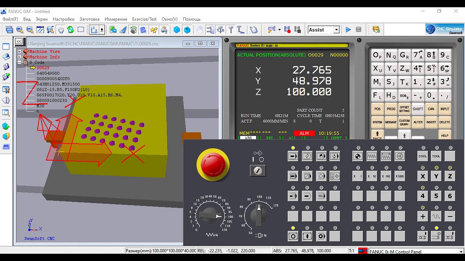Image resolution: width=465 pixels, height=261 pixels.
Task: Click the ZX axis view icon
Action: click(94, 30)
